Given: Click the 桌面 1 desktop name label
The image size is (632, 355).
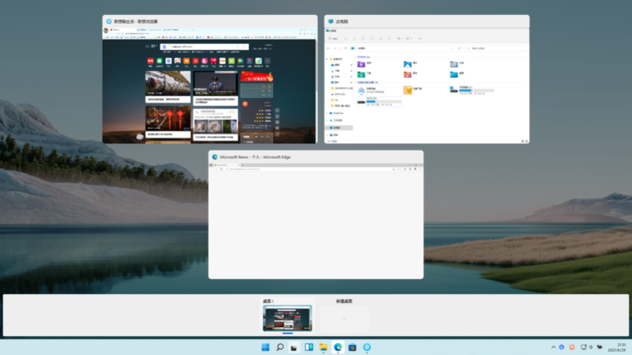Looking at the screenshot, I should click(x=267, y=301).
